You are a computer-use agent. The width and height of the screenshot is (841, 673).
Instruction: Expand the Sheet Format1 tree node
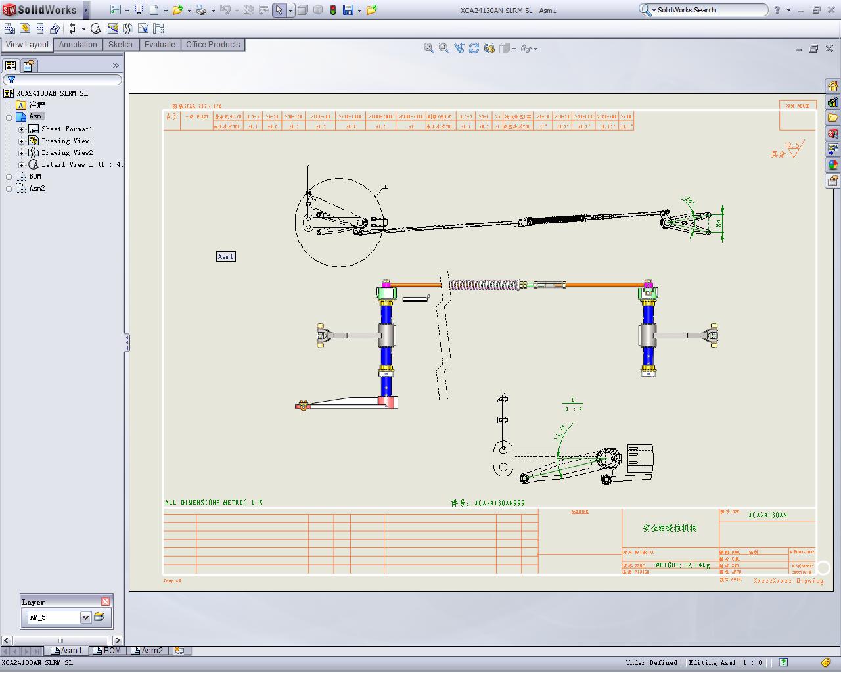(x=21, y=129)
